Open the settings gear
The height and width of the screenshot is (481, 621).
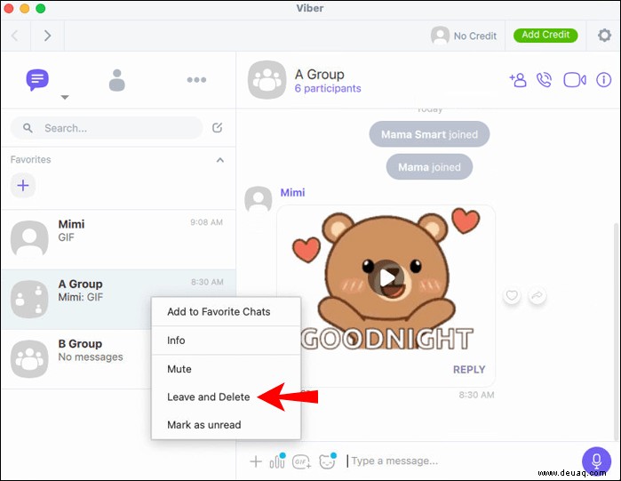[x=604, y=36]
